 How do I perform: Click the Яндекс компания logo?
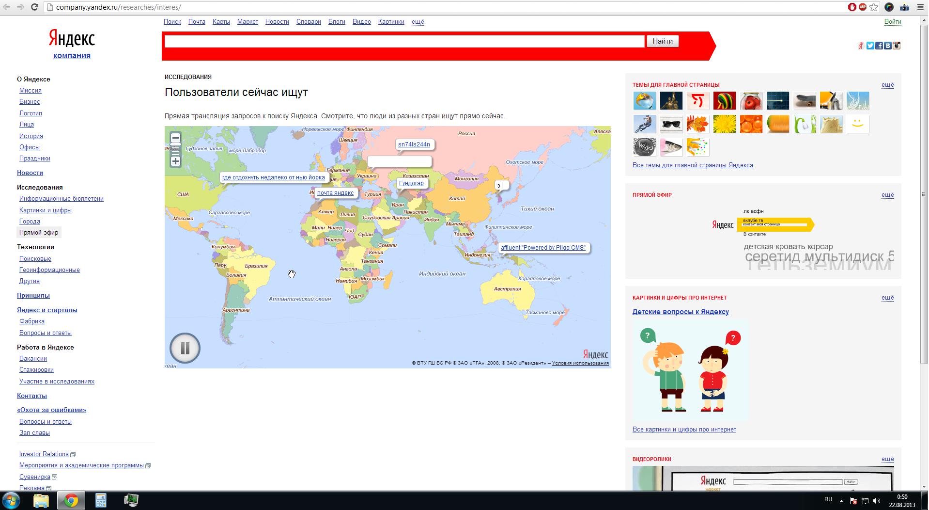coord(72,44)
